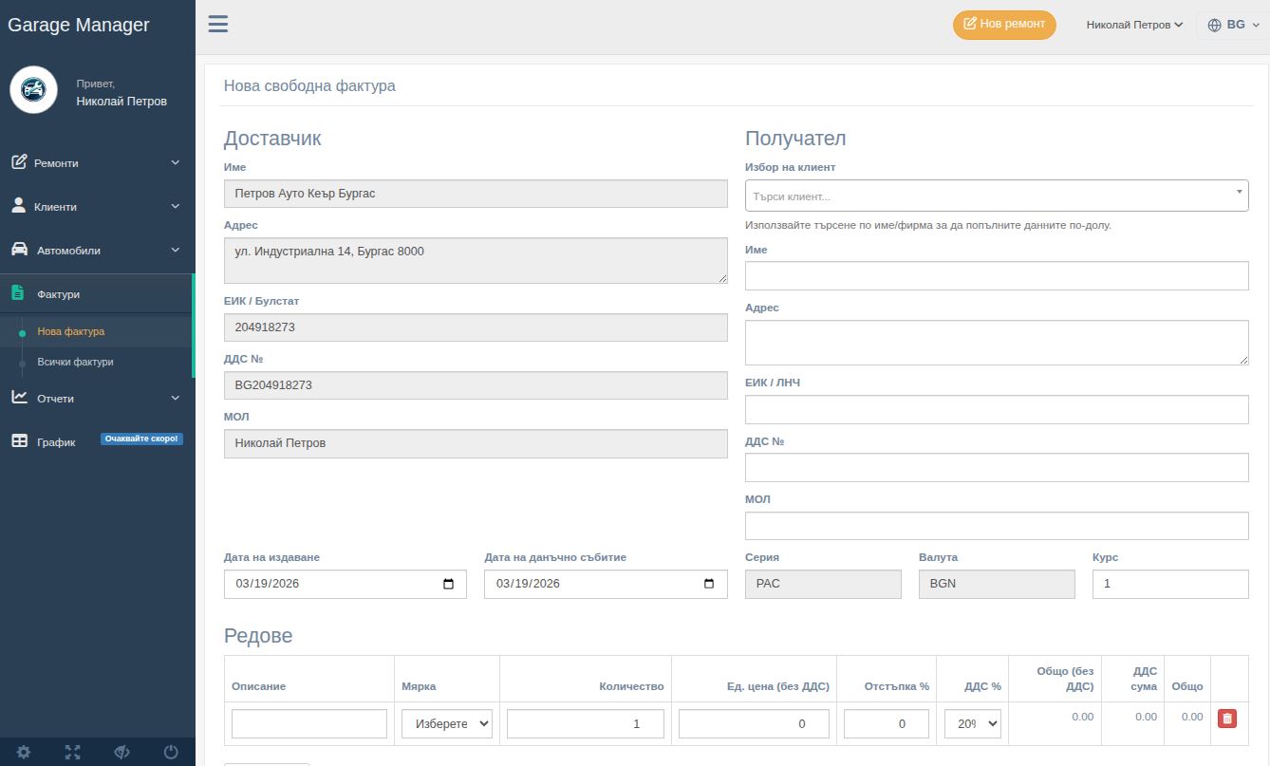The image size is (1270, 766).
Task: Click the garage logo avatar
Action: click(33, 90)
